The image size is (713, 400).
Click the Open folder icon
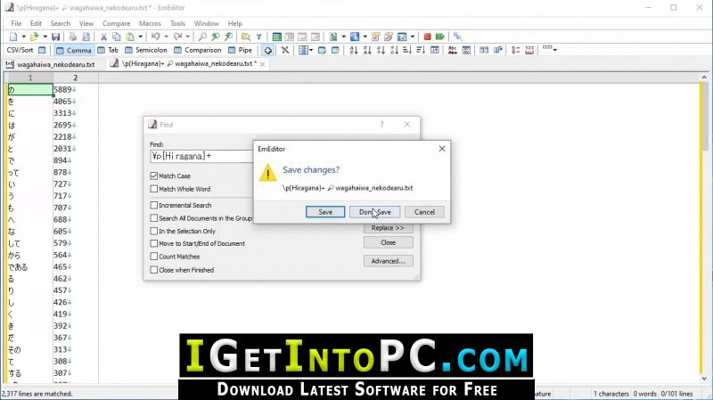click(34, 37)
